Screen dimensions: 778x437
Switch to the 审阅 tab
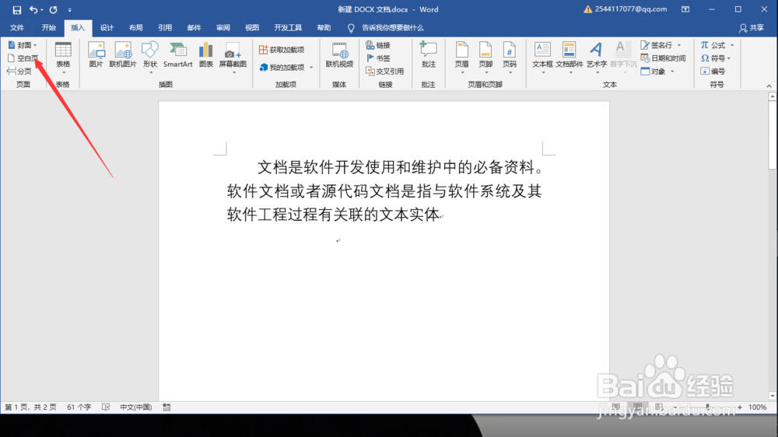(223, 28)
